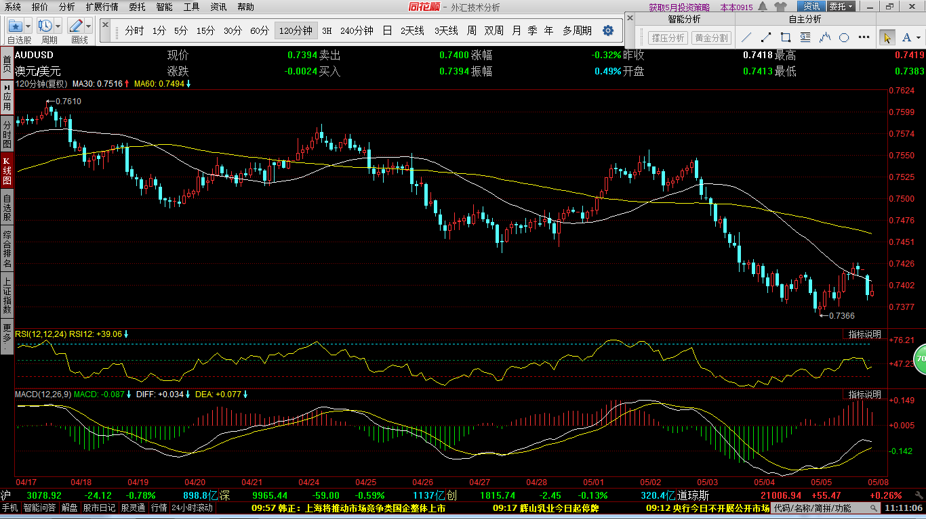Select the 画线 pencil drawing icon
Screen dimensions: 926x519
(76, 26)
